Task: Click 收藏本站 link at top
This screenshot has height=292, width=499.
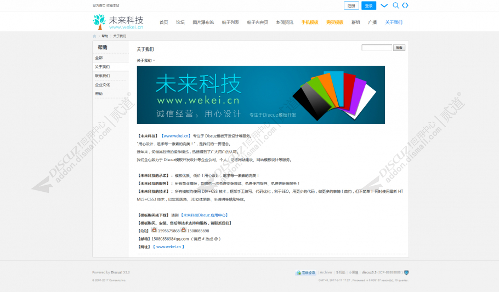Action: click(112, 5)
